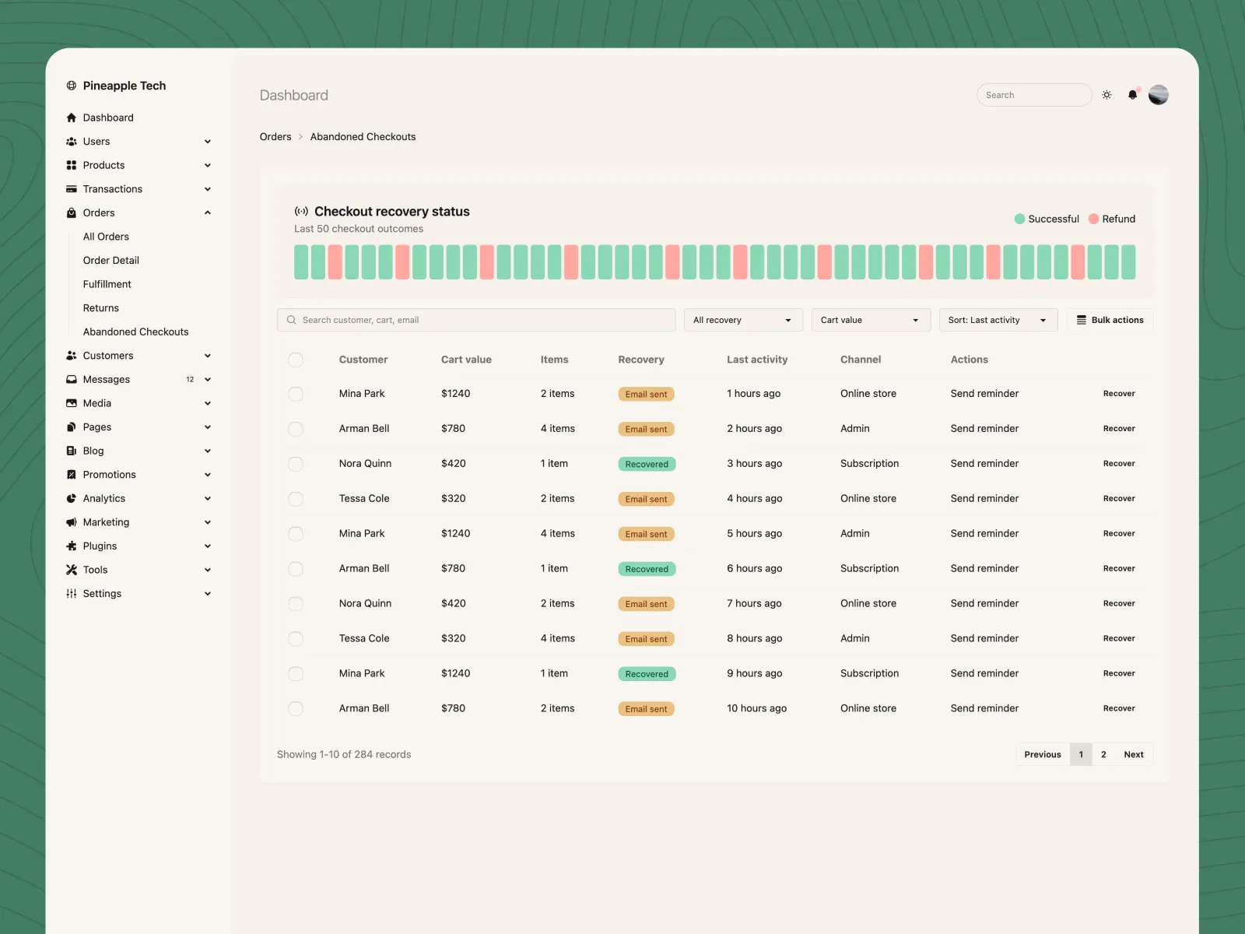Viewport: 1245px width, 934px height.
Task: Click the Transactions card icon
Action: pos(72,189)
